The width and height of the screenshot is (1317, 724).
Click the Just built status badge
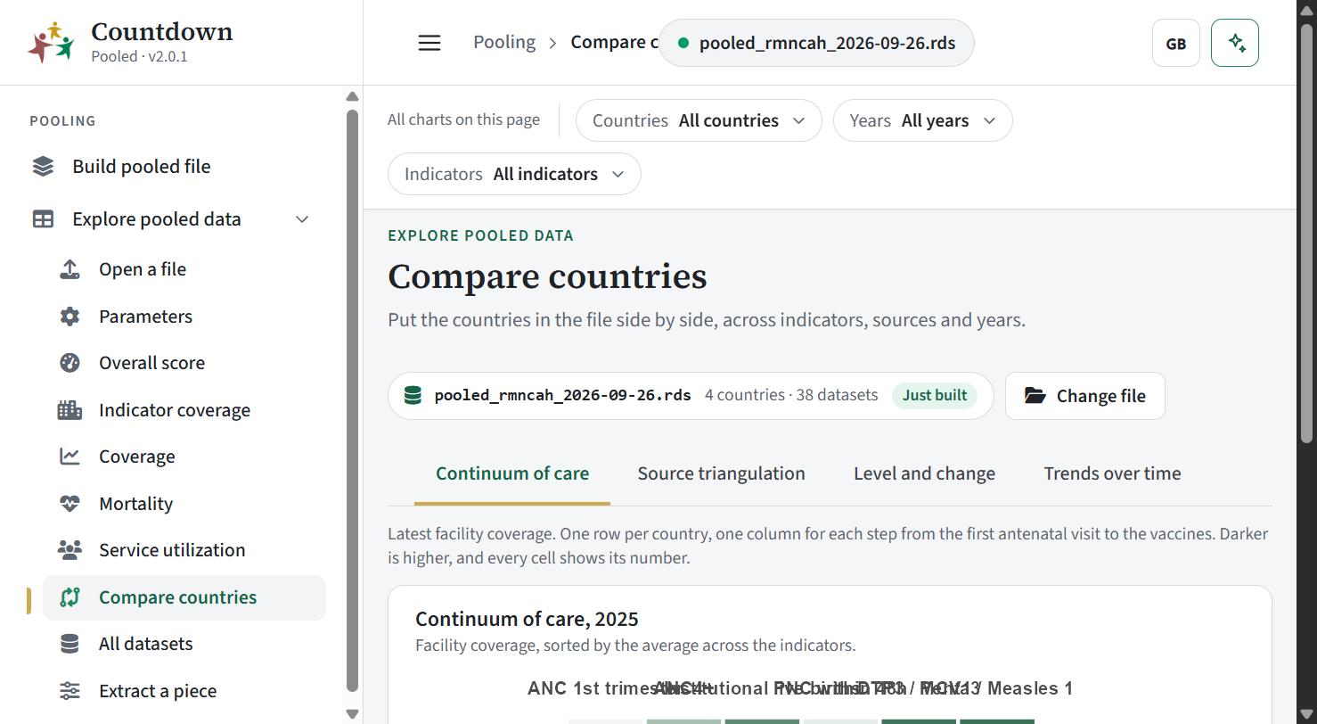(935, 396)
